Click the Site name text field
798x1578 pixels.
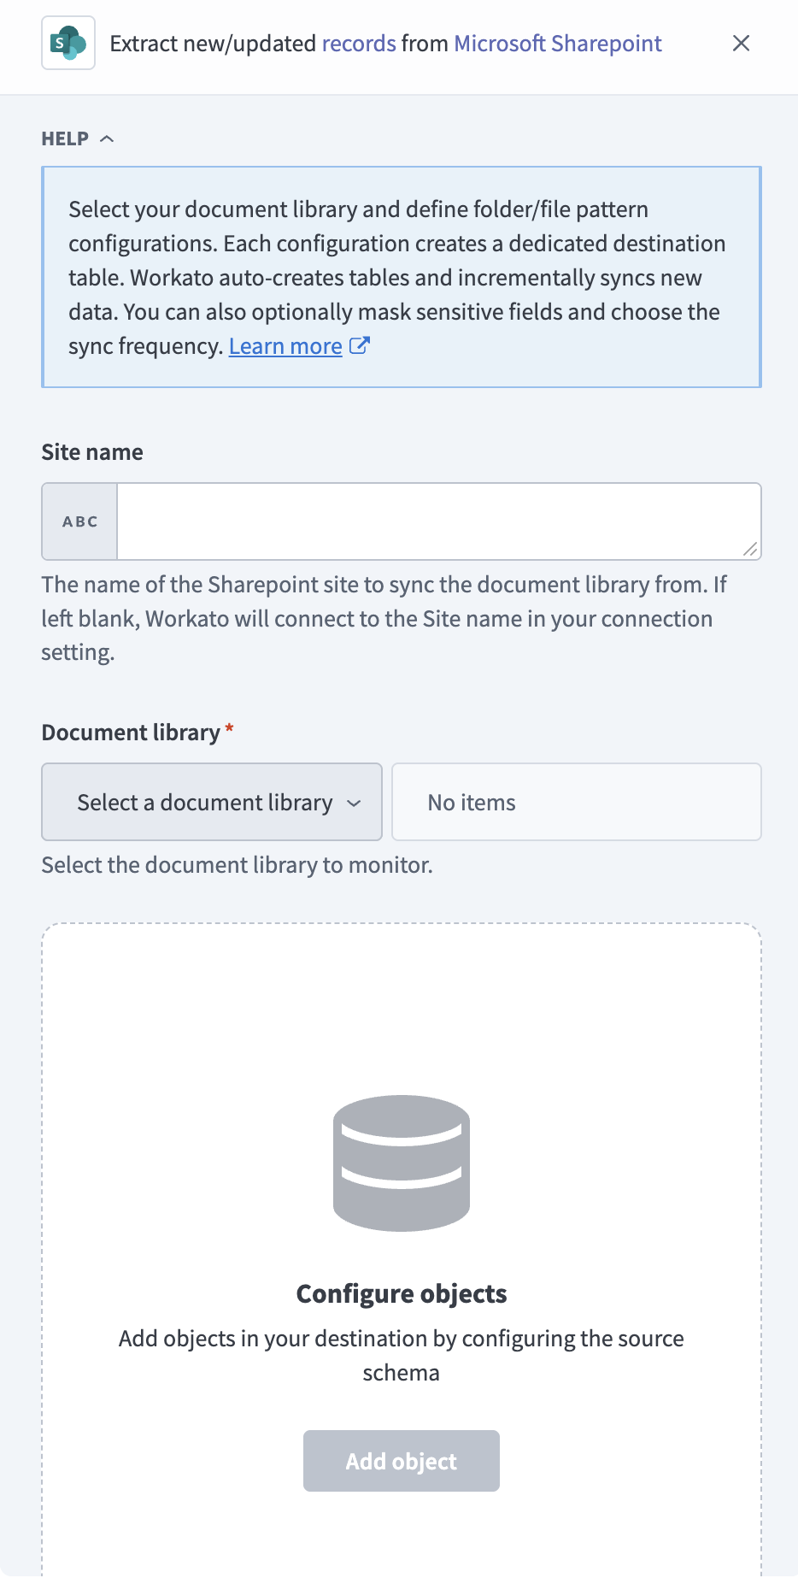(438, 521)
